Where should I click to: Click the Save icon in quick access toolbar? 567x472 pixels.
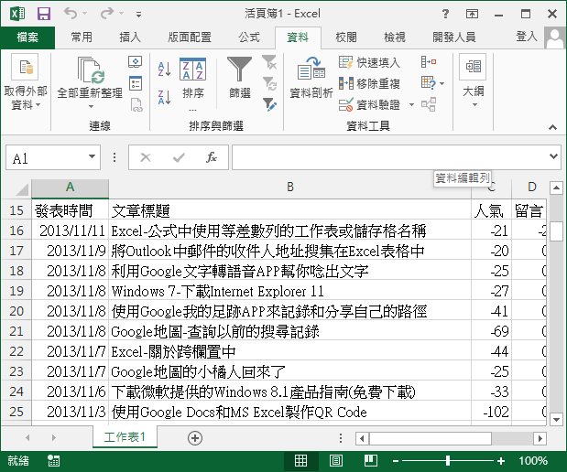44,14
